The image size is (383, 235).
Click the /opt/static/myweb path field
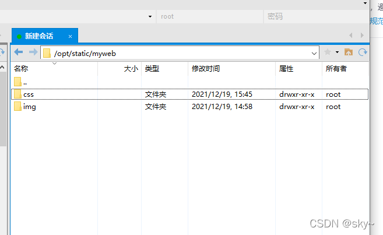click(180, 52)
